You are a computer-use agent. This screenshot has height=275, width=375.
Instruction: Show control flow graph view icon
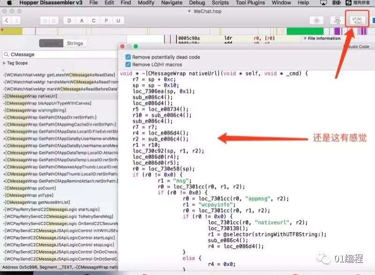[x=337, y=21]
